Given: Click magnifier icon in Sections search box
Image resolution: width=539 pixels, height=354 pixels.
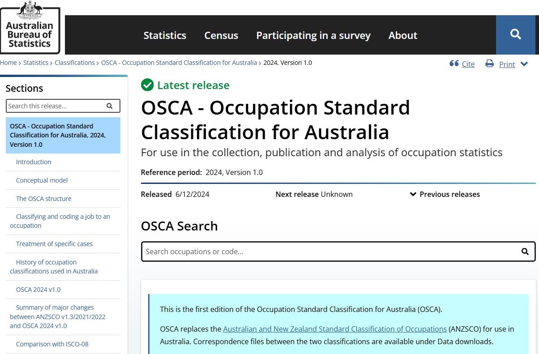Looking at the screenshot, I should (110, 106).
